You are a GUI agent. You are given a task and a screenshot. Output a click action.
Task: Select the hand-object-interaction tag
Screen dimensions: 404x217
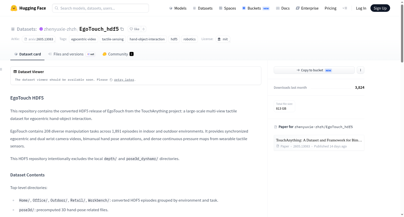147,39
